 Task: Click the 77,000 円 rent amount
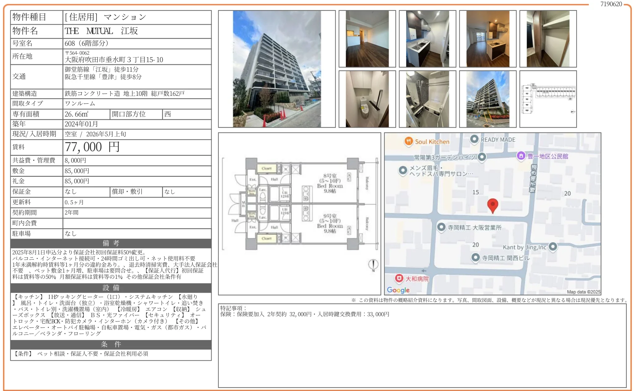92,147
